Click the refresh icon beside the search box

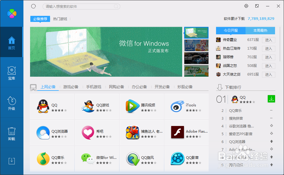pyautogui.click(x=34, y=6)
